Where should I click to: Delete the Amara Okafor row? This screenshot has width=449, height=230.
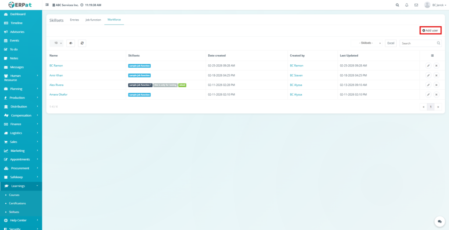pos(436,94)
